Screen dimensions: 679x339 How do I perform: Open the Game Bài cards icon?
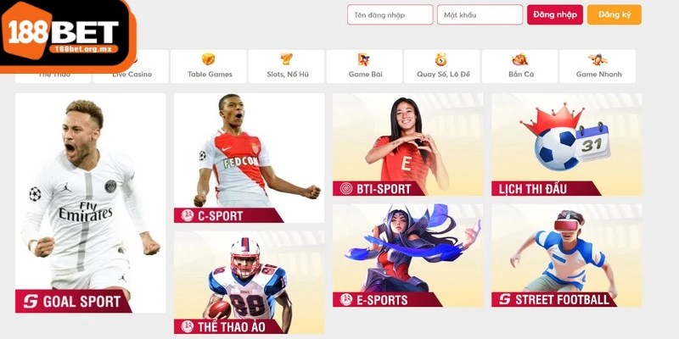[364, 59]
